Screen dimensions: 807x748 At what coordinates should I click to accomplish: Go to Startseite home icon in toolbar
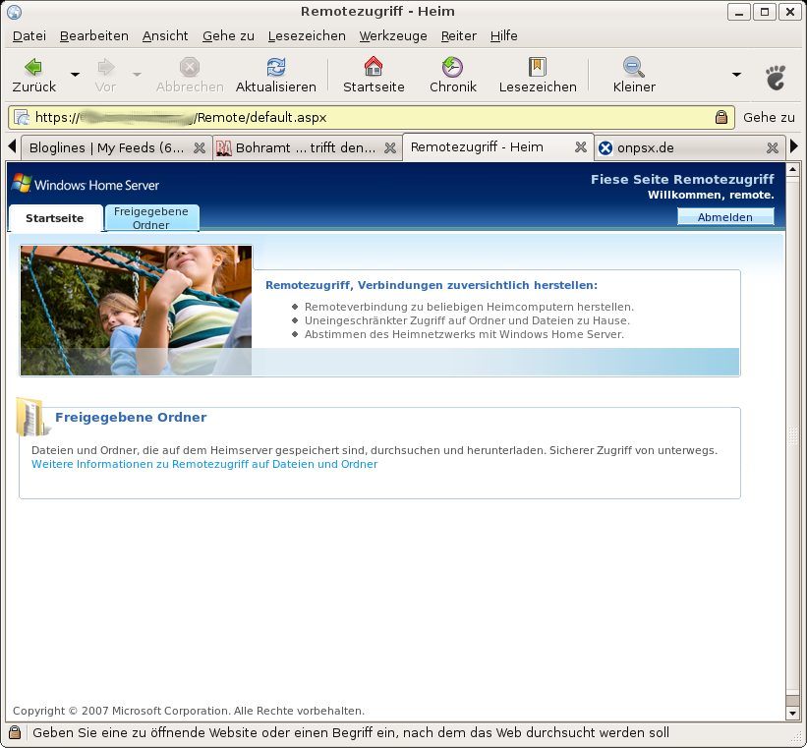(x=374, y=67)
